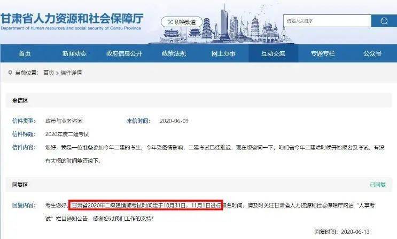Open the 公众号 navigation item
The width and height of the screenshot is (397, 239).
[x=372, y=53]
